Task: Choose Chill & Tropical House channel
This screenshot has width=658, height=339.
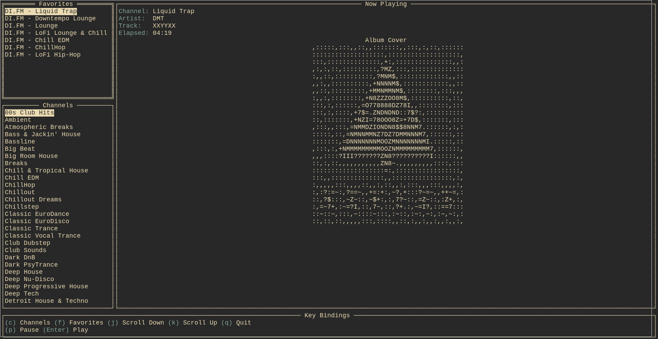Action: (x=47, y=170)
